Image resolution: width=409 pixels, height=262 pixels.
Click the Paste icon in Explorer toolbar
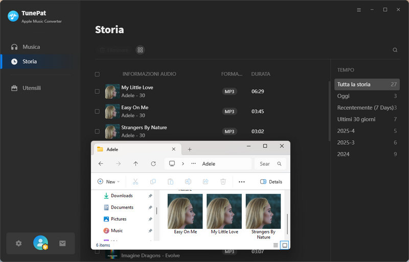click(x=171, y=181)
